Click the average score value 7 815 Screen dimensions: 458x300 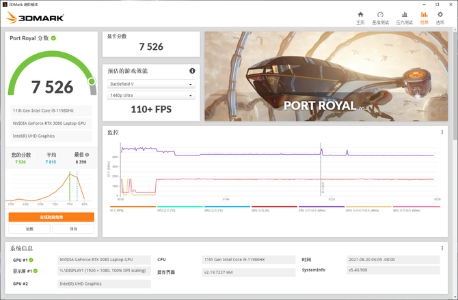click(x=51, y=162)
